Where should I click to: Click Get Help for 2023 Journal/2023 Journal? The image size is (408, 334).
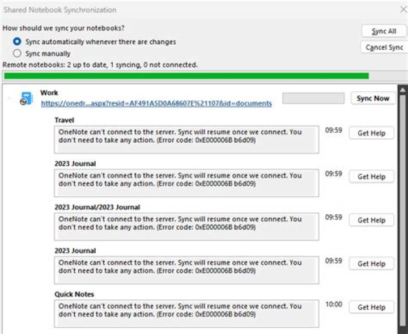point(371,220)
